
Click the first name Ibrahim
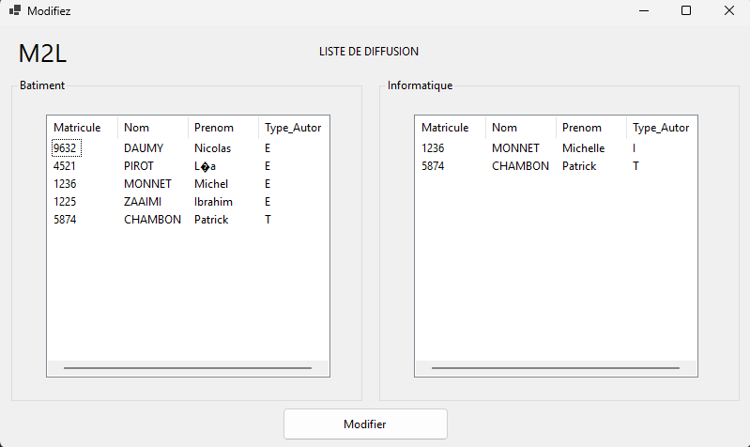coord(213,202)
